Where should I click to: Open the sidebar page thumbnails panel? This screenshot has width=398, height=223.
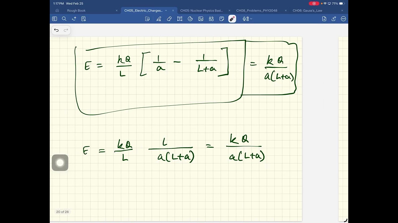54,19
